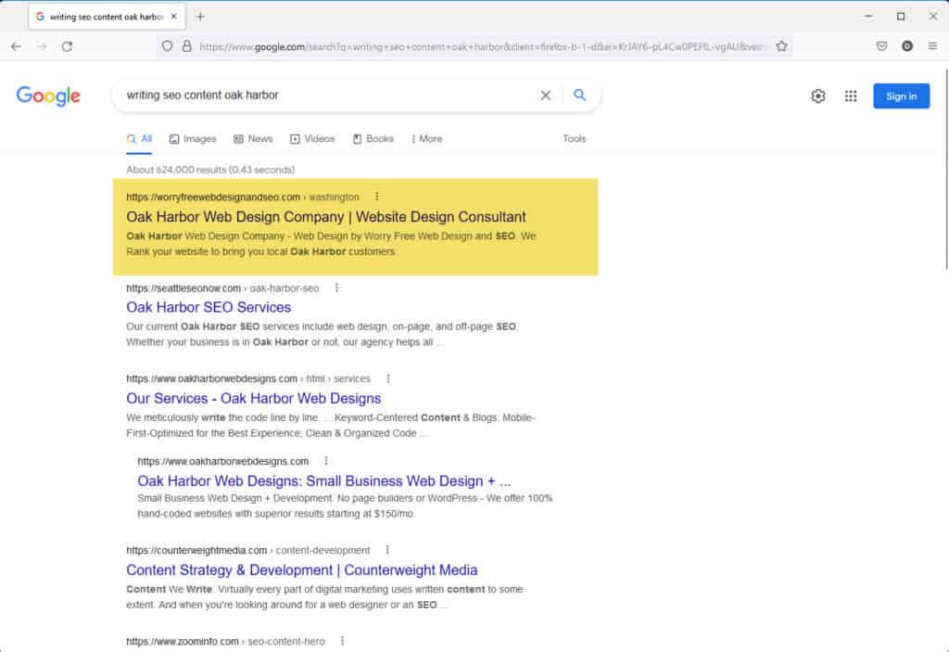This screenshot has width=949, height=652.
Task: Click the search query input field
Action: click(x=327, y=96)
